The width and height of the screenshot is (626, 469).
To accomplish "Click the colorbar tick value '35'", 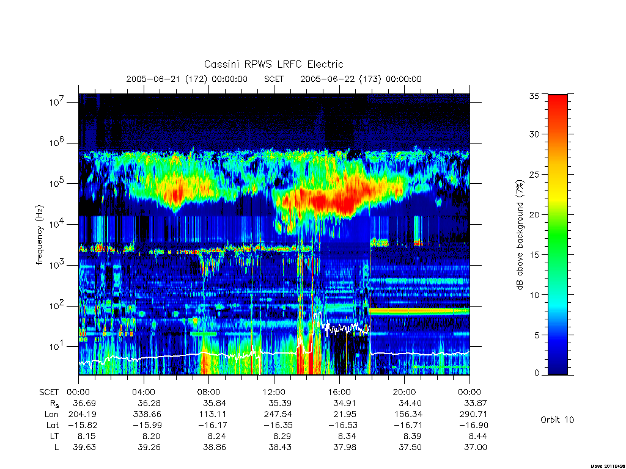I will coord(534,96).
